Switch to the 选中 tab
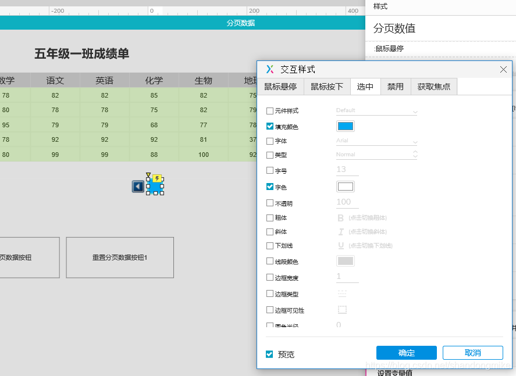The width and height of the screenshot is (516, 376). tap(365, 87)
